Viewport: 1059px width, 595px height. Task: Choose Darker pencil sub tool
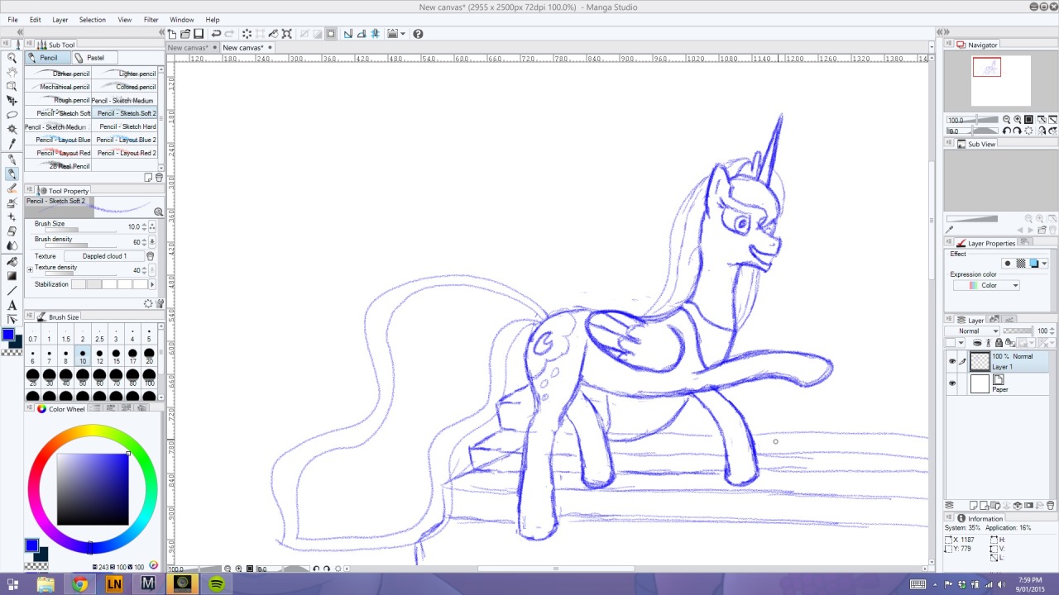[x=57, y=74]
